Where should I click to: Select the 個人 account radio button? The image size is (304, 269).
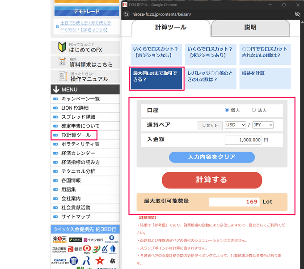point(227,110)
